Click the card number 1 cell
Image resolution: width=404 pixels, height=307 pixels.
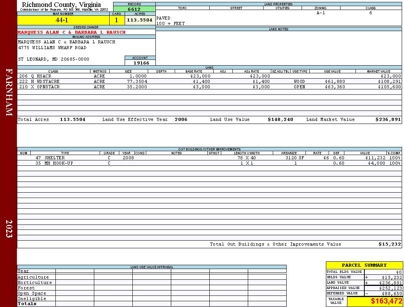(117, 20)
